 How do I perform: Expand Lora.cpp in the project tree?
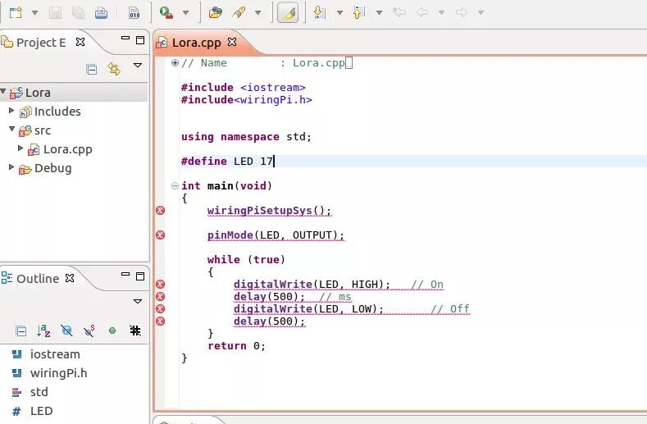point(21,148)
